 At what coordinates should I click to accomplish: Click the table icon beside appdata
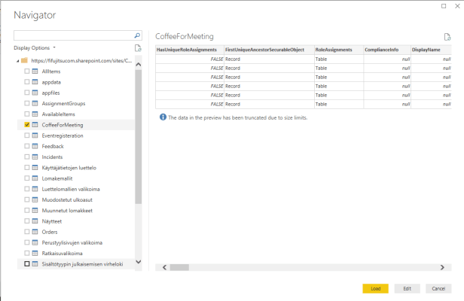coord(35,82)
